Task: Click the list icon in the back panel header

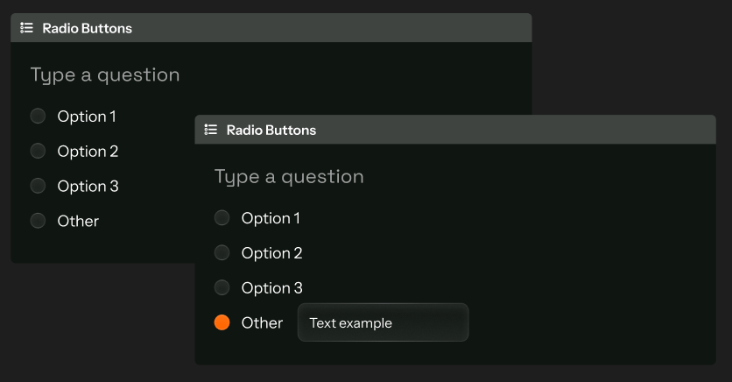Action: tap(26, 28)
